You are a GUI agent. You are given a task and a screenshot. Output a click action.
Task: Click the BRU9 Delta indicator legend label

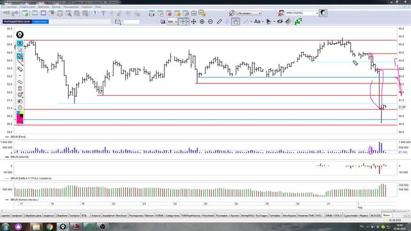pos(31,178)
